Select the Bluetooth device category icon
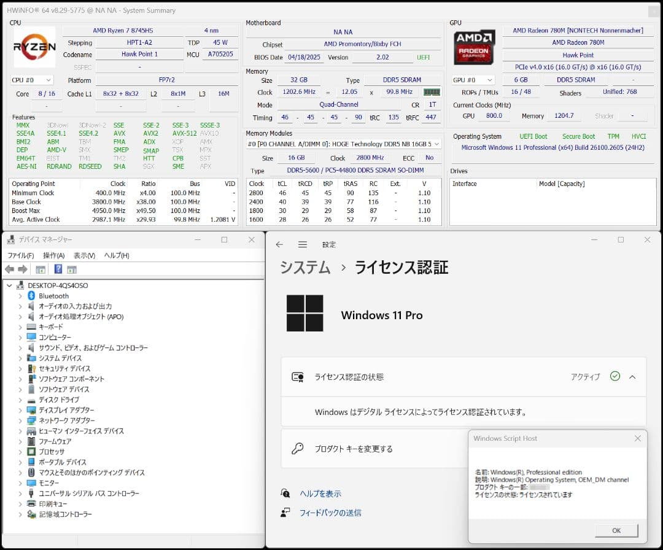This screenshot has height=550, width=663. 31,296
